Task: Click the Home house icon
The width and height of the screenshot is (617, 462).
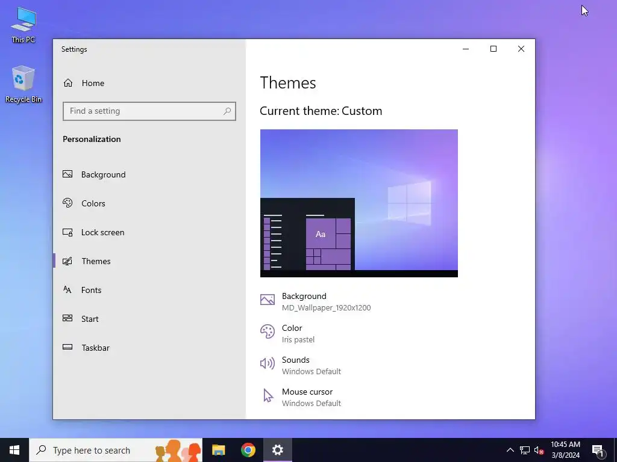Action: click(x=68, y=83)
